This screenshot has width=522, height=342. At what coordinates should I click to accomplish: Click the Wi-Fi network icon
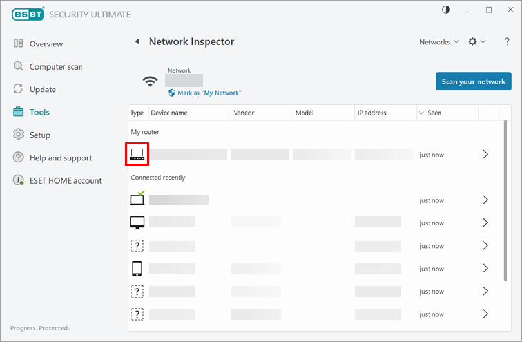pos(150,82)
